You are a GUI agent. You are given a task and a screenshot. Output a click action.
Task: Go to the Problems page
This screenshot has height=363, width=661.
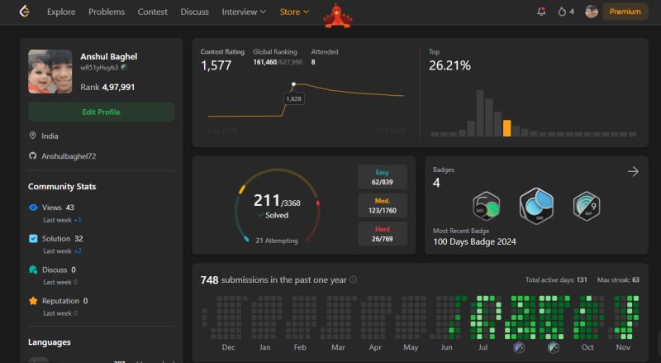pyautogui.click(x=107, y=12)
